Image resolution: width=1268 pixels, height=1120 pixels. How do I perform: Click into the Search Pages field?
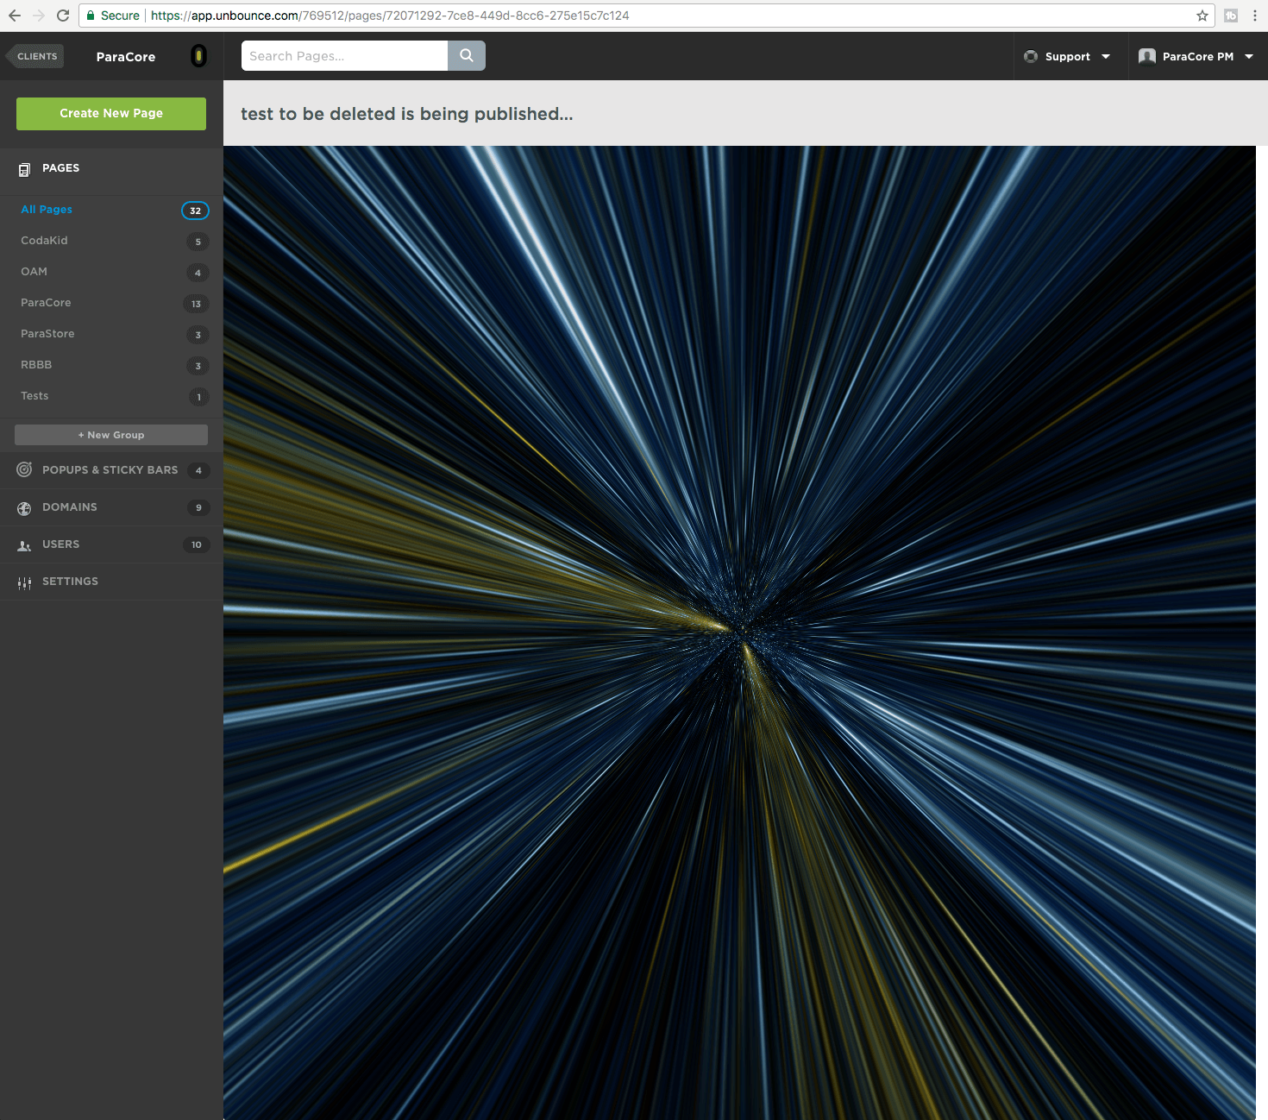click(344, 55)
